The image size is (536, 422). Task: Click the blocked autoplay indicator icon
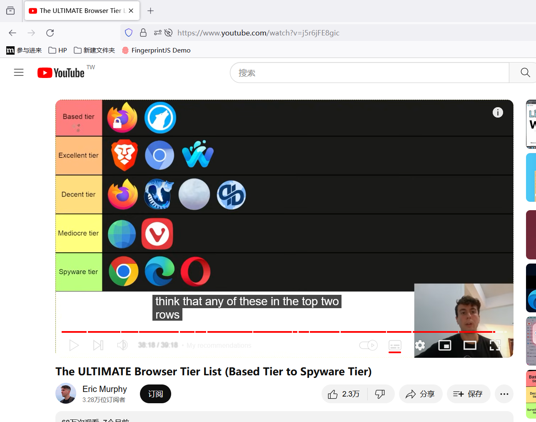[x=168, y=33]
